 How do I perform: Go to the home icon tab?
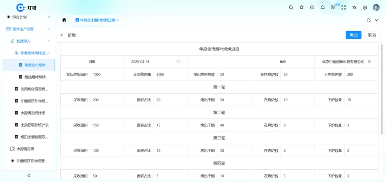(64, 20)
